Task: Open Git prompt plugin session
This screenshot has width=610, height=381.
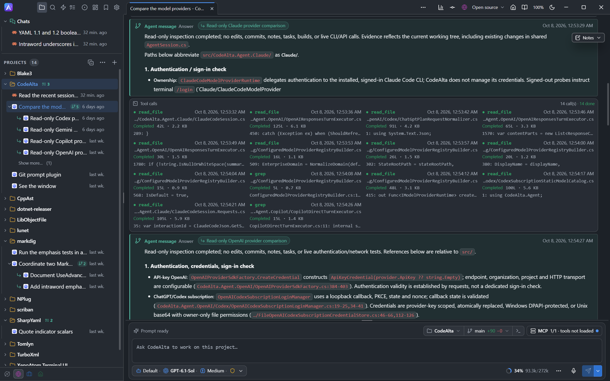Action: tap(60, 175)
